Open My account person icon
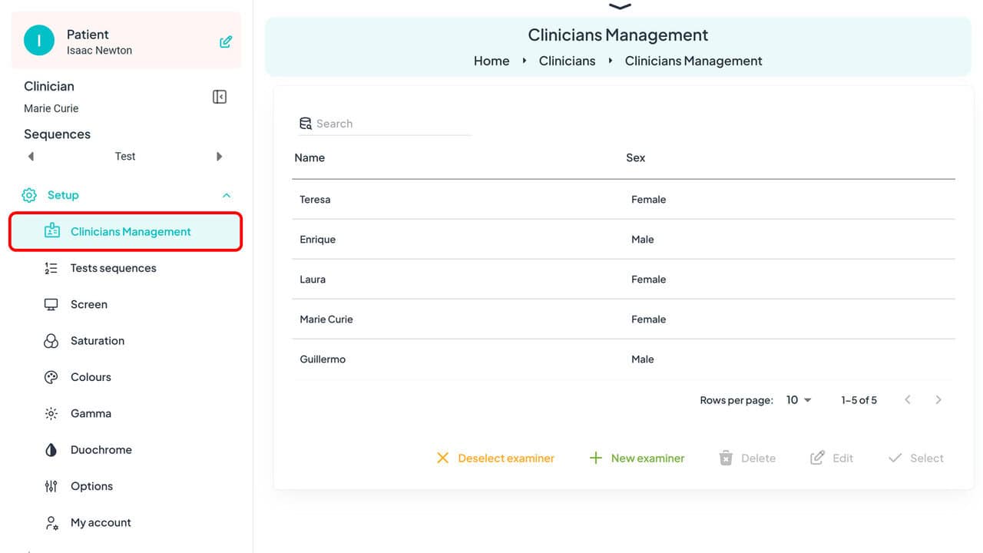 tap(51, 522)
